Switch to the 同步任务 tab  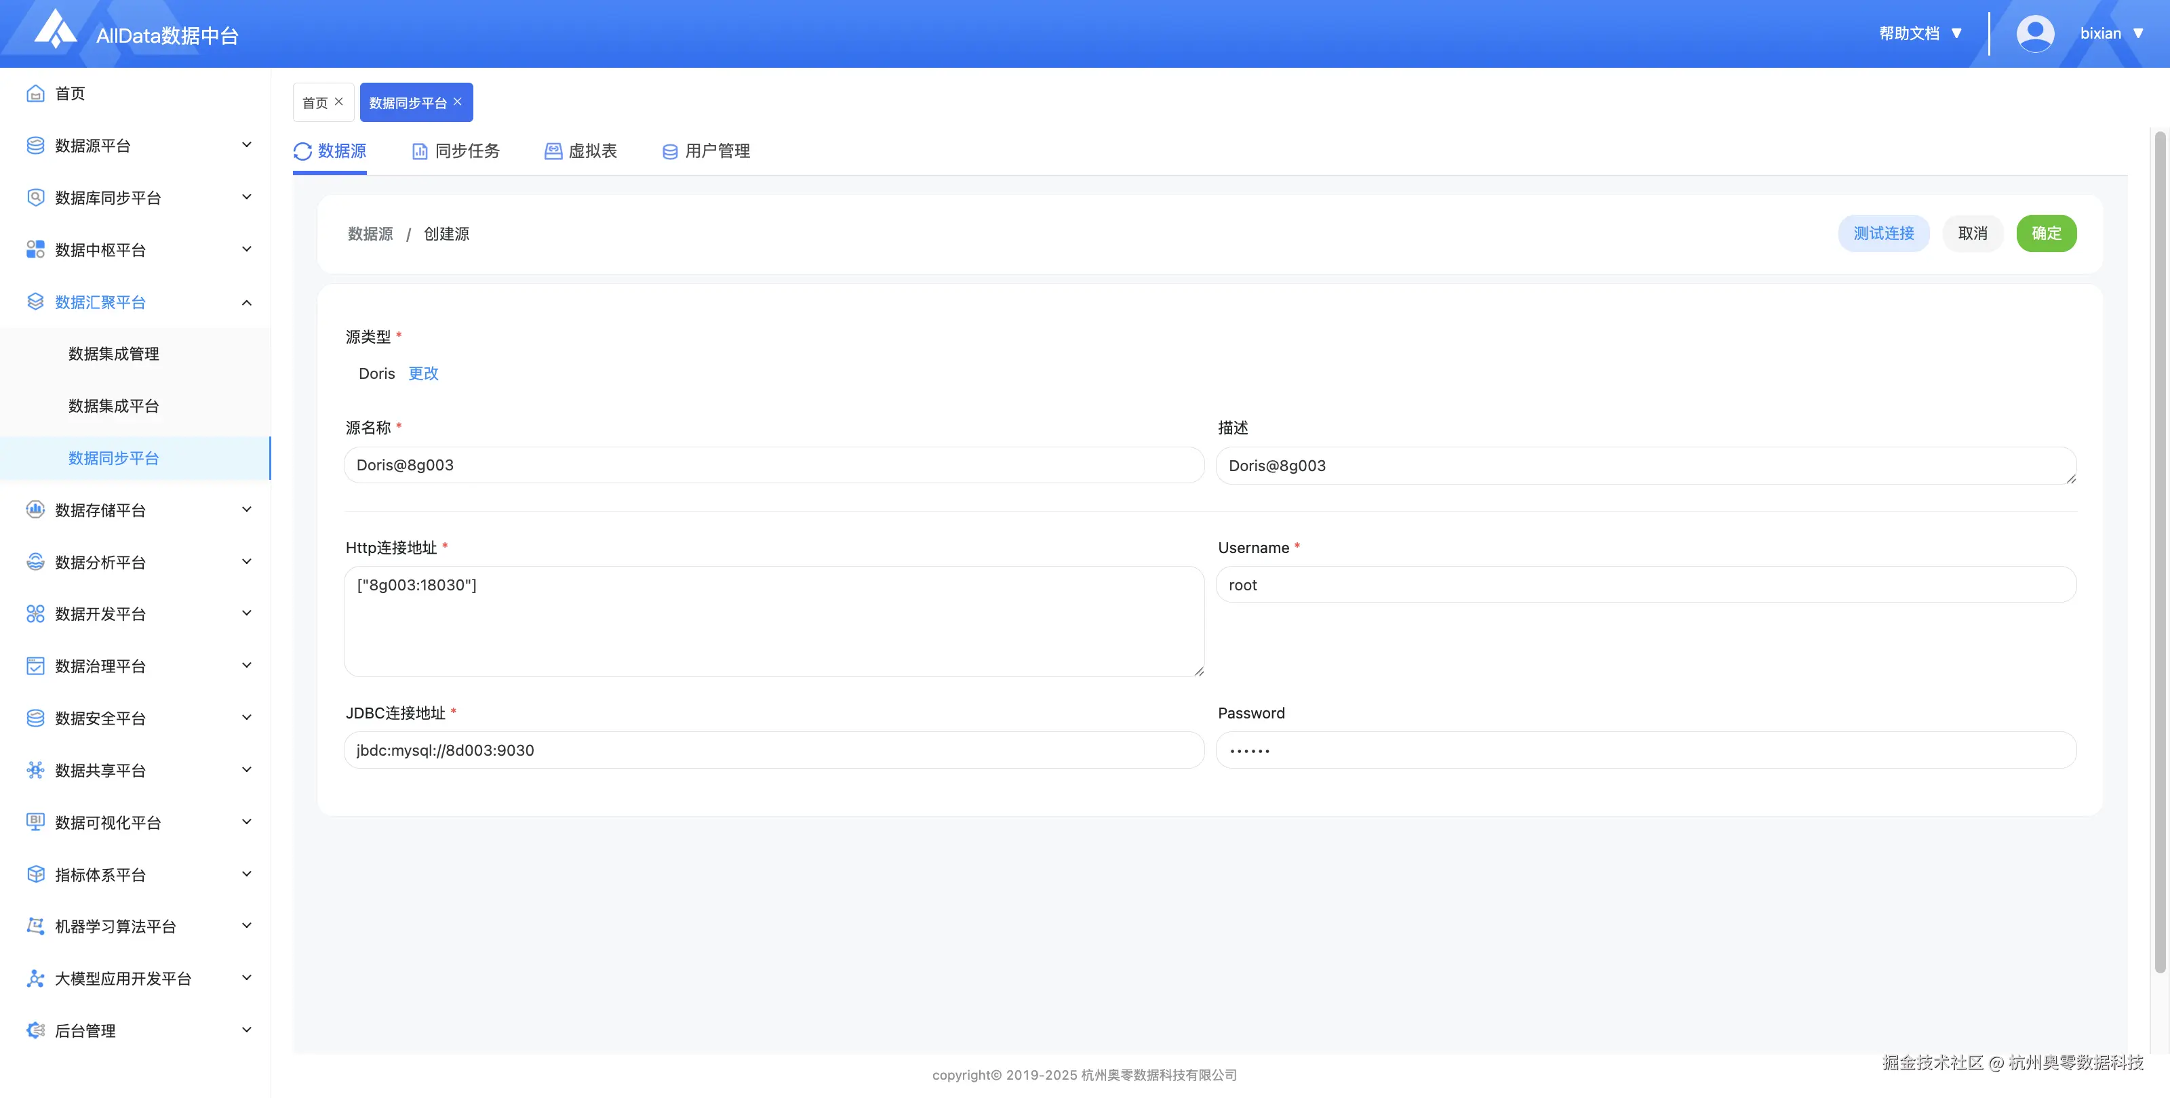click(x=456, y=150)
